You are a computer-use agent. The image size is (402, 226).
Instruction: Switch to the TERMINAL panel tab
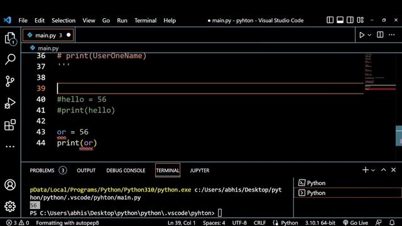pyautogui.click(x=168, y=170)
